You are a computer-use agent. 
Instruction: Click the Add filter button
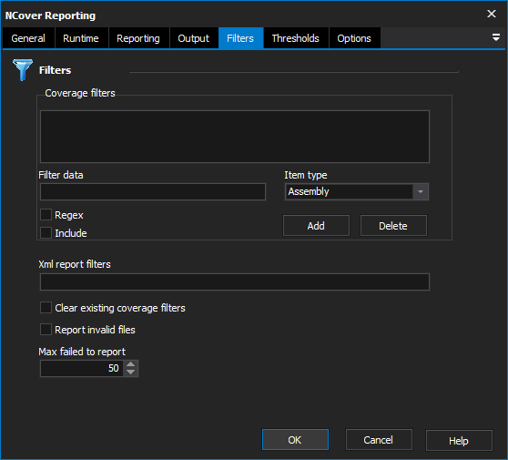[x=316, y=226]
